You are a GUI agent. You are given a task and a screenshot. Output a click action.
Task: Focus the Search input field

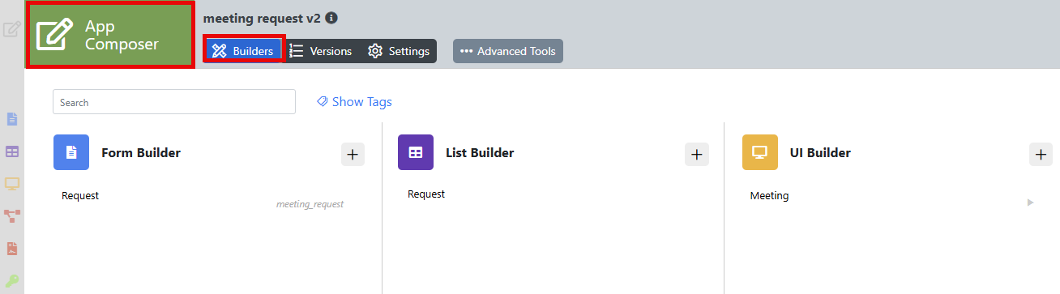point(174,102)
